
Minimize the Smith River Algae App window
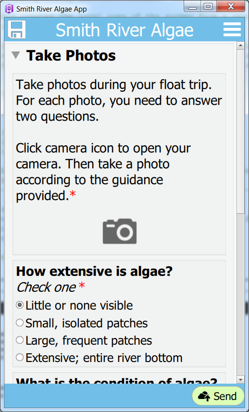[193, 7]
